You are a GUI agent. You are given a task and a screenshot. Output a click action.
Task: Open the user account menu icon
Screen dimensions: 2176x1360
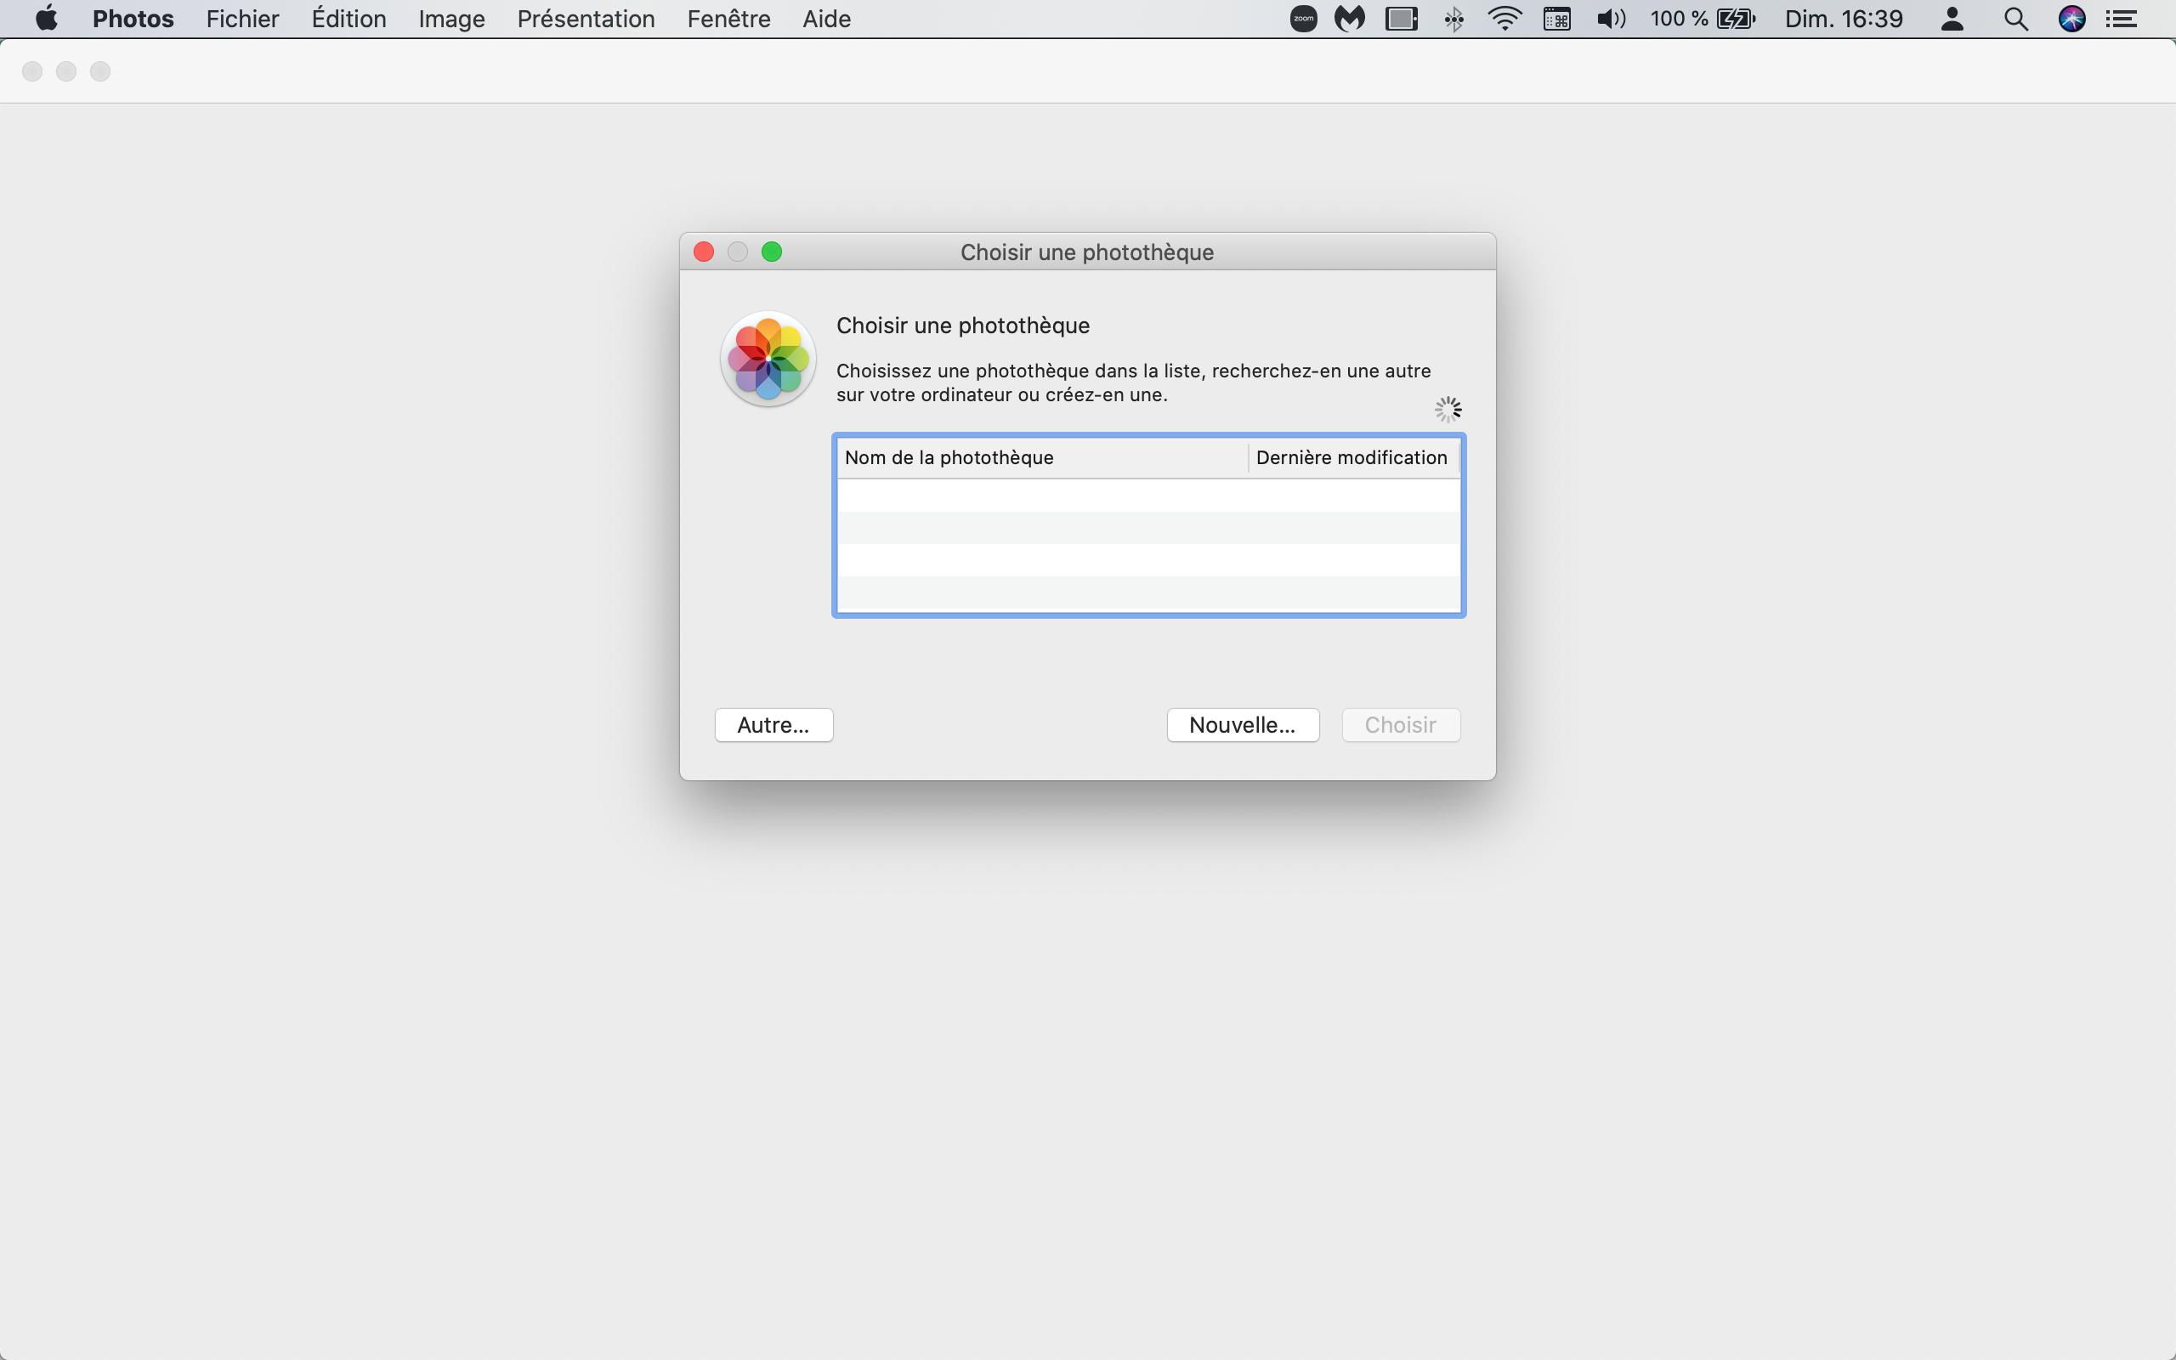(1952, 19)
